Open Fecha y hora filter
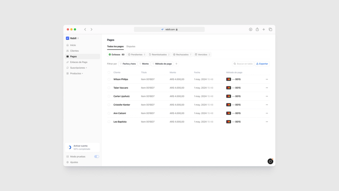 [128, 64]
